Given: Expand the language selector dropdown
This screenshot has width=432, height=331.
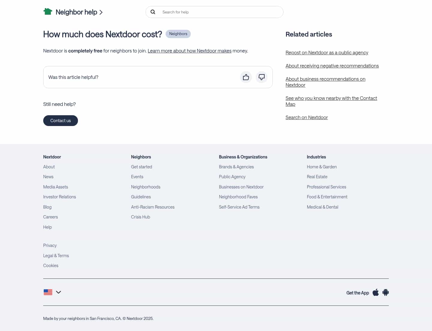Looking at the screenshot, I should (x=58, y=292).
